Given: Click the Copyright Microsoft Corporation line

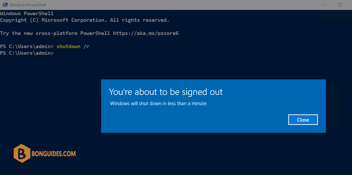Looking at the screenshot, I should click(x=85, y=20).
